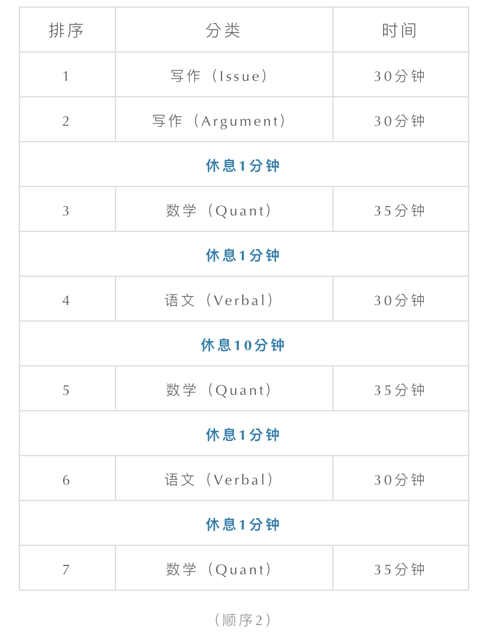
Task: Click the order number 2 cell
Action: click(x=66, y=121)
